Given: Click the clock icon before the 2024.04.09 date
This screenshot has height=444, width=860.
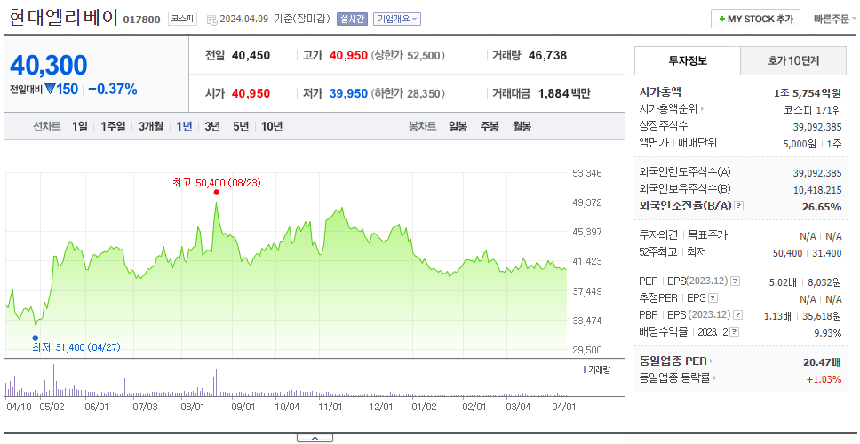Looking at the screenshot, I should pyautogui.click(x=211, y=20).
